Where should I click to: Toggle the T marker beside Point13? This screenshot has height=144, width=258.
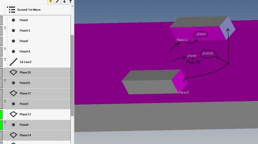(x=5, y=28)
